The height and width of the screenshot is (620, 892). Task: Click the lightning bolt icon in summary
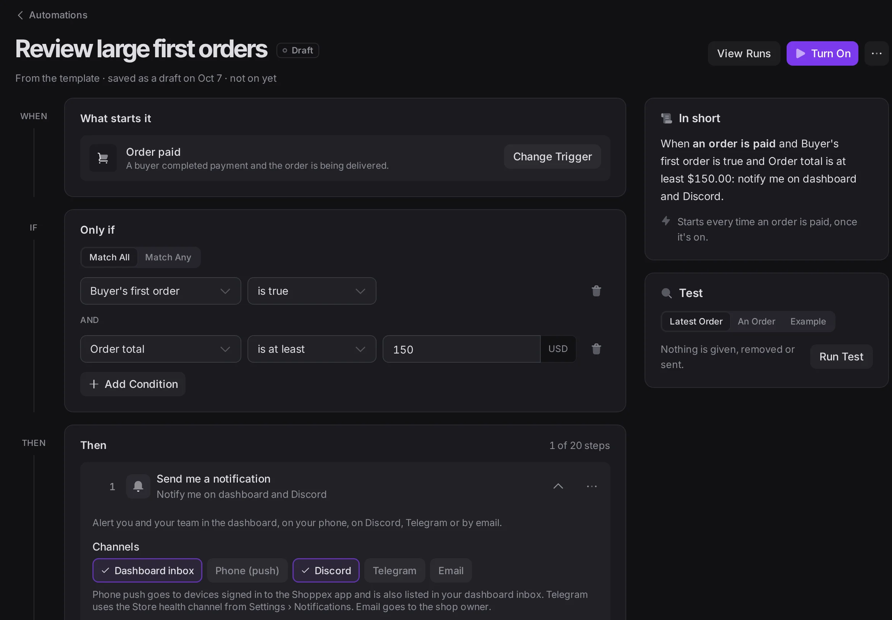tap(666, 221)
